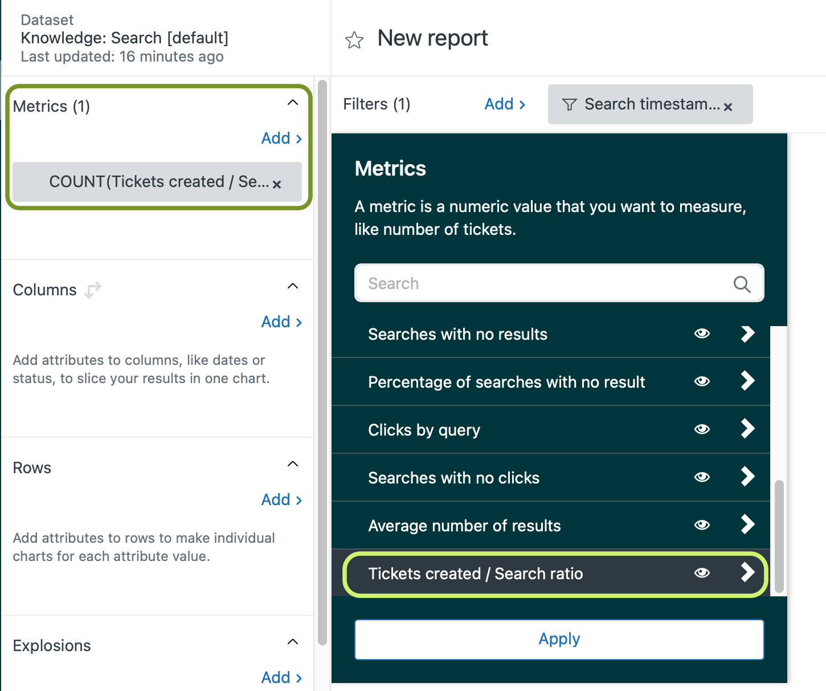
Task: Collapse the Rows section
Action: point(293,464)
